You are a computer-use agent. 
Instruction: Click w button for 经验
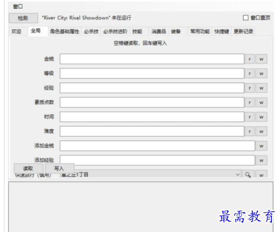tap(261, 88)
